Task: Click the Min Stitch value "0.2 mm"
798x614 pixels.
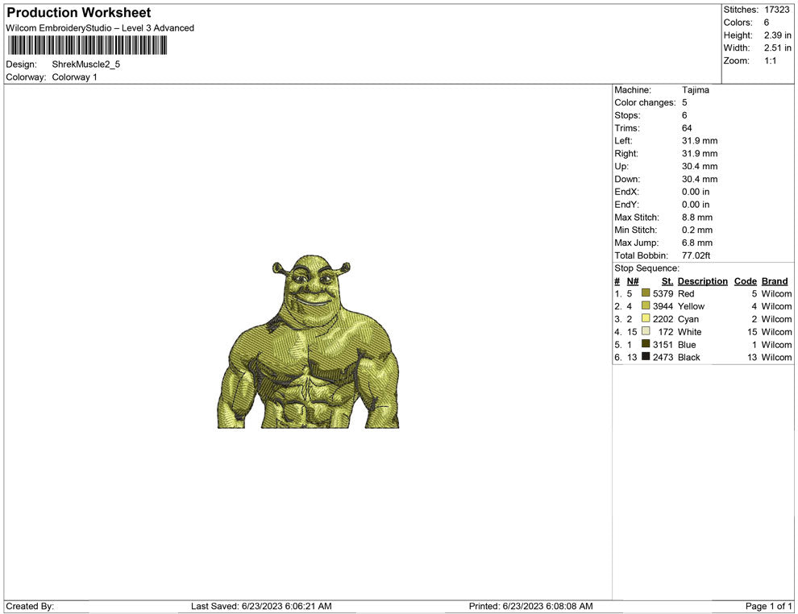Action: [697, 230]
